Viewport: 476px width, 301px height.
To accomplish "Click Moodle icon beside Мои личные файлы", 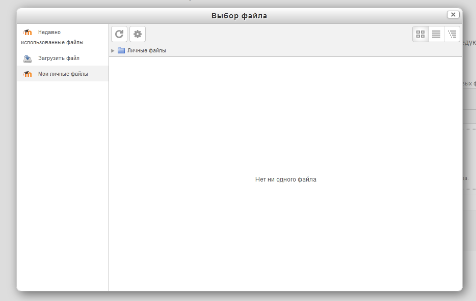I will coord(28,74).
